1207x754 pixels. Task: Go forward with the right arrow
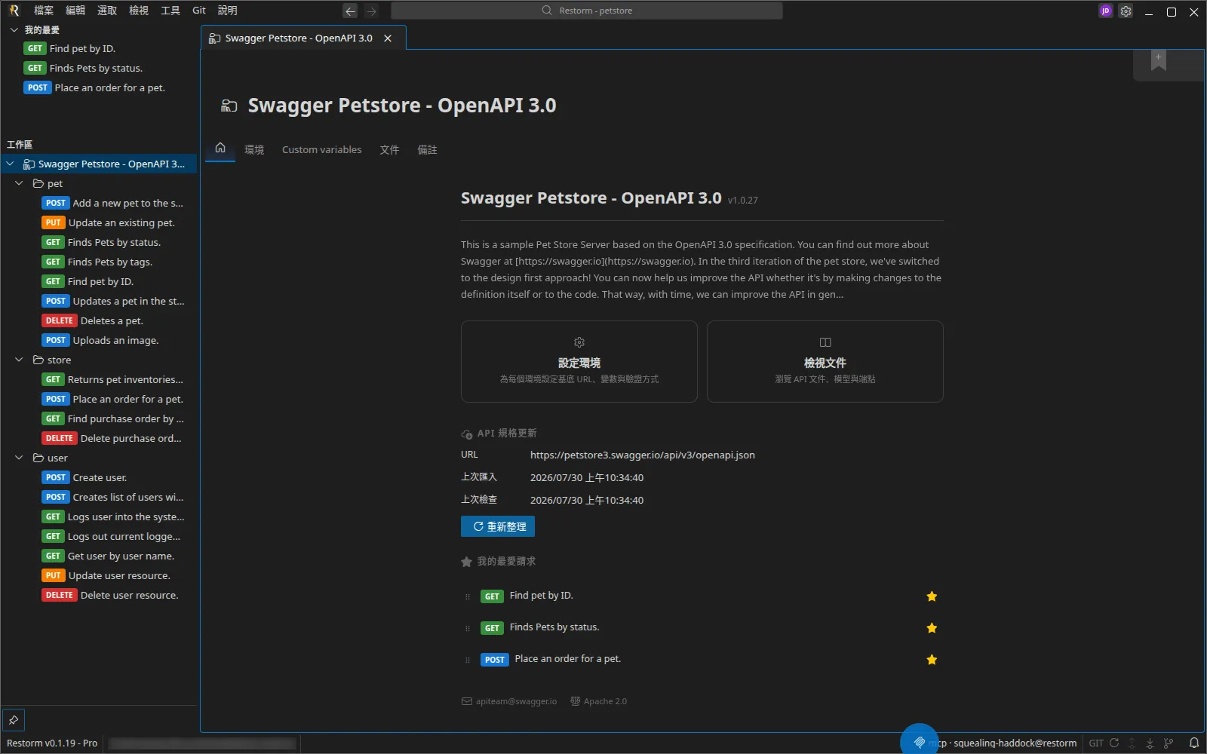pos(371,11)
